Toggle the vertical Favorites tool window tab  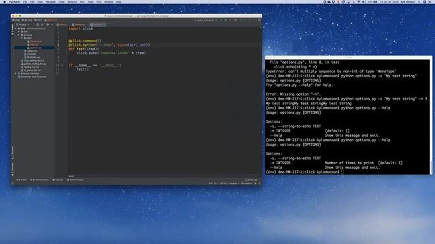(12, 169)
